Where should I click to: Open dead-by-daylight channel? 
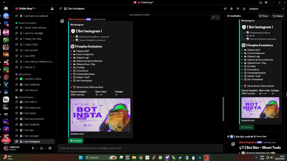click(x=34, y=33)
